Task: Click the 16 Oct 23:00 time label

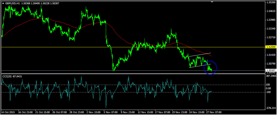Action: (x=25, y=112)
